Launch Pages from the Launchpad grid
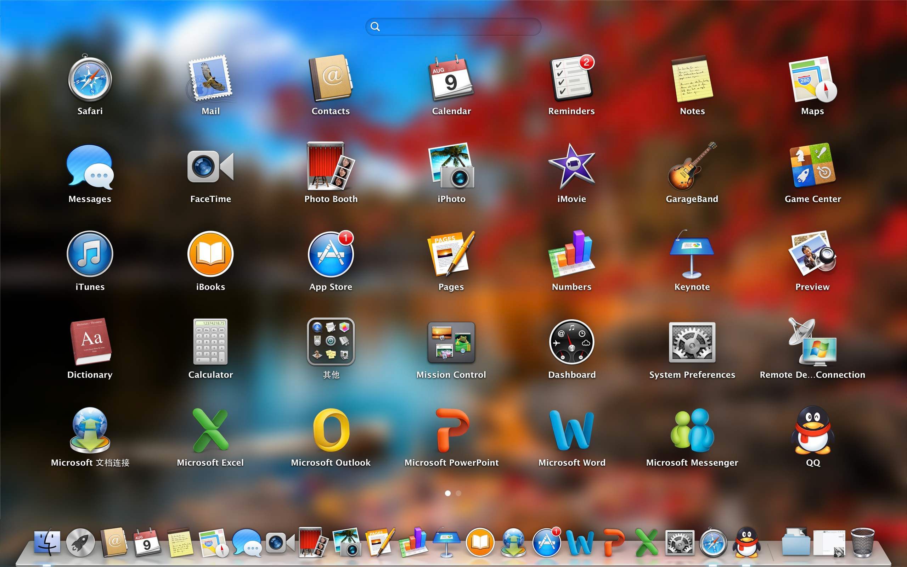This screenshot has height=567, width=907. tap(451, 254)
